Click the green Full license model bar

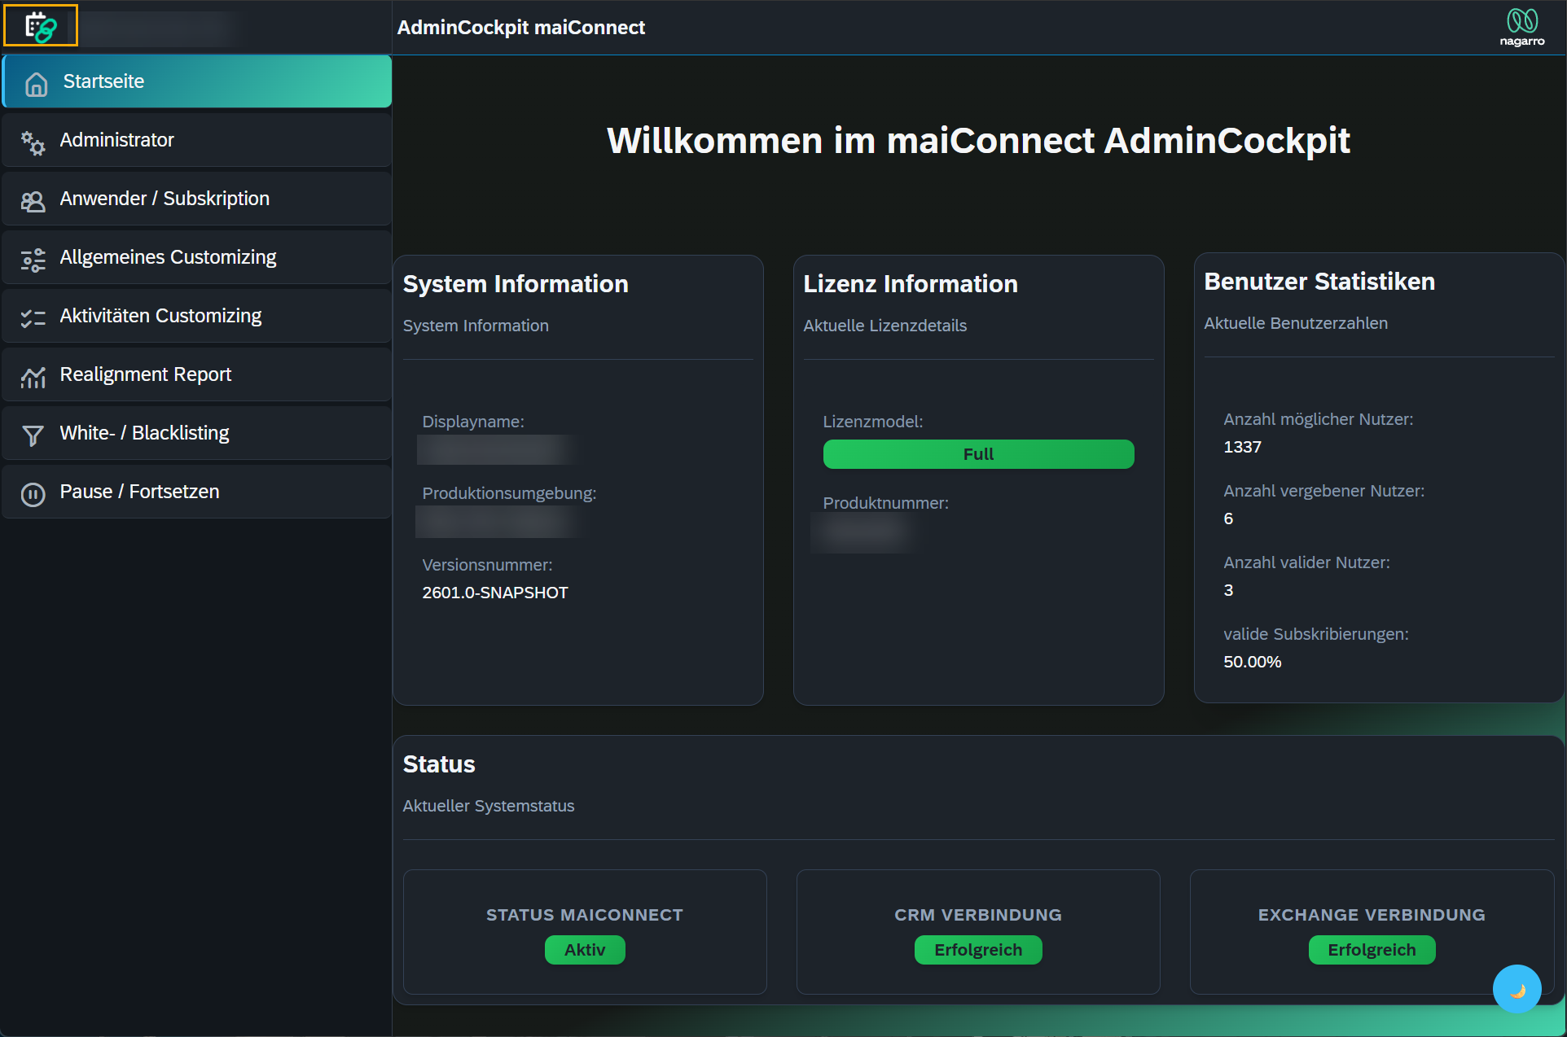[x=978, y=454]
